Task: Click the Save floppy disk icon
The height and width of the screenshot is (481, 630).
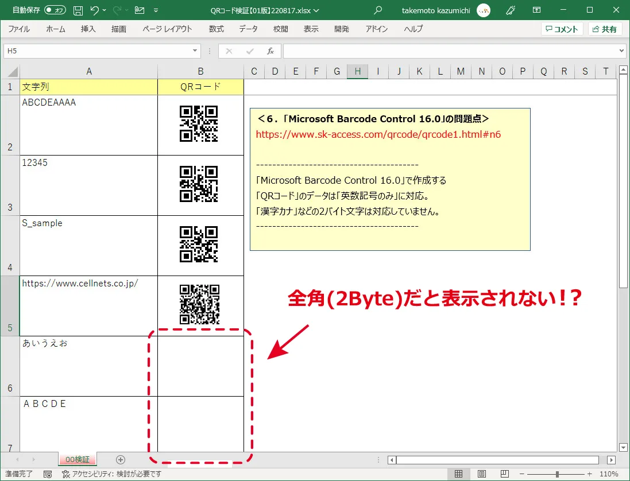Action: pyautogui.click(x=78, y=10)
